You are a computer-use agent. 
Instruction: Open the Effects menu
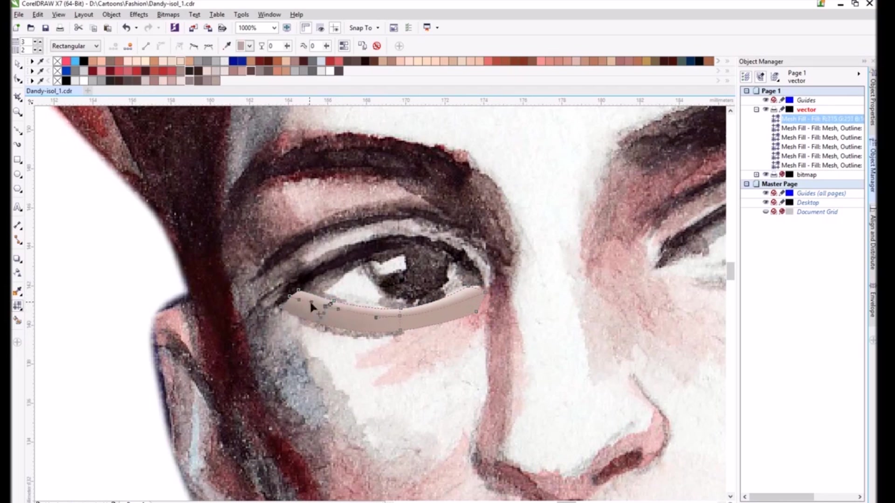coord(138,14)
